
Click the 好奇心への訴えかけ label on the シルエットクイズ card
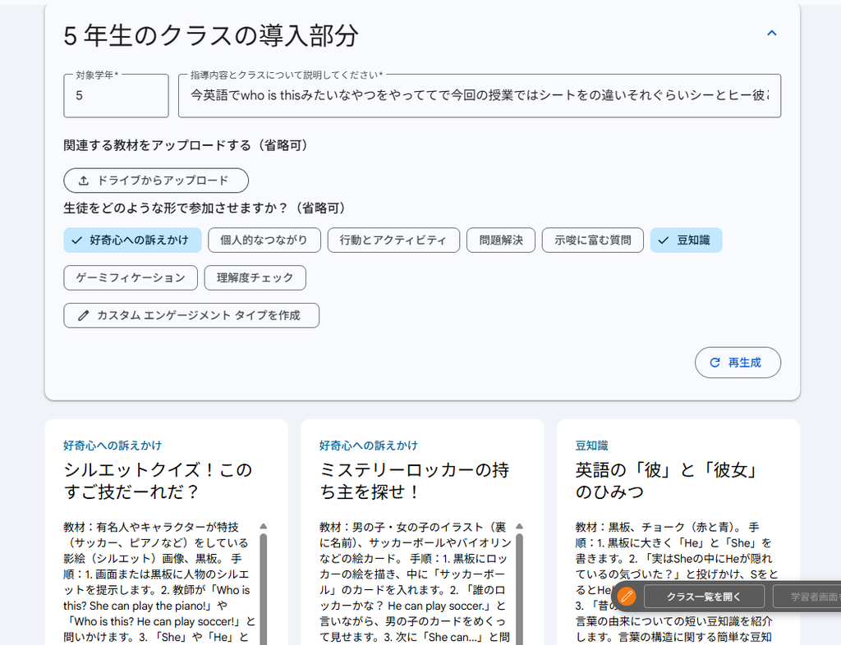(113, 446)
